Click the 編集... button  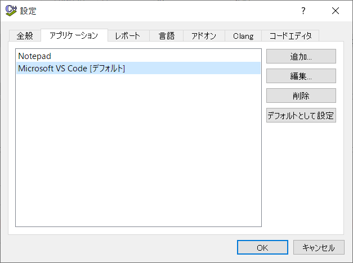click(x=301, y=76)
